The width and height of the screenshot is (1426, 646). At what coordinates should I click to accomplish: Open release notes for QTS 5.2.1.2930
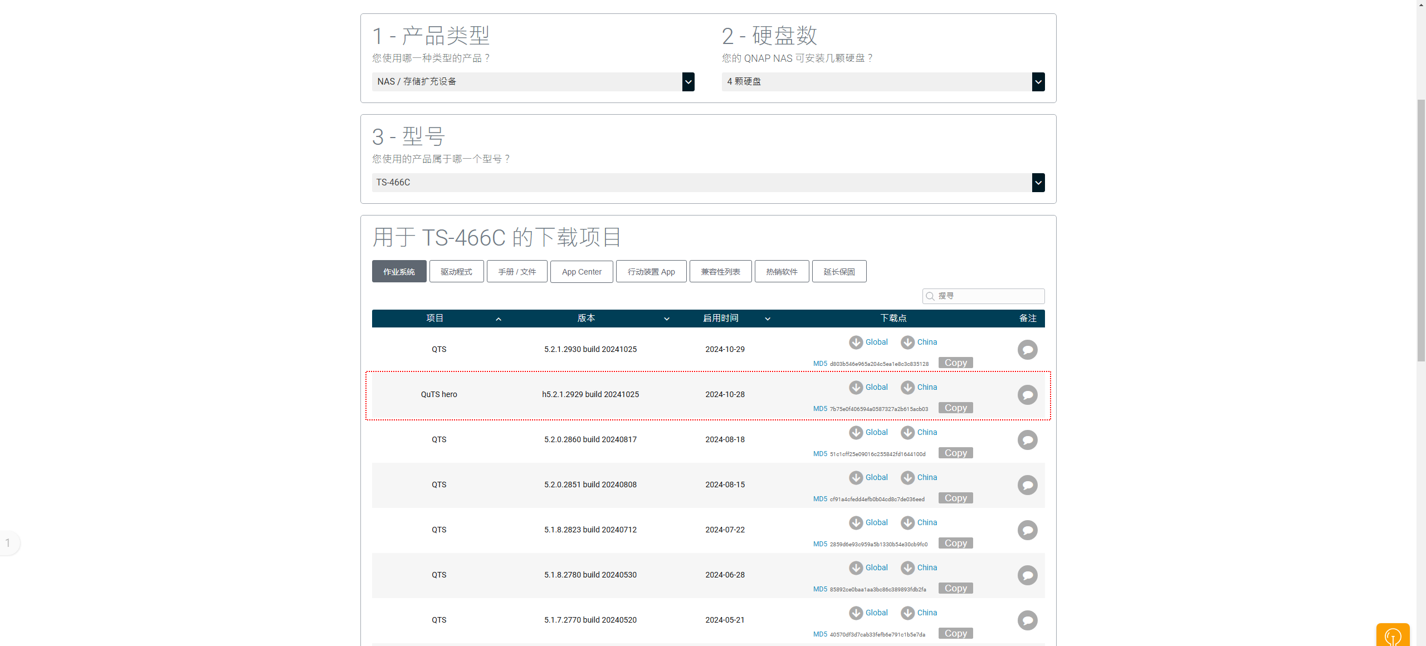[x=1027, y=350]
